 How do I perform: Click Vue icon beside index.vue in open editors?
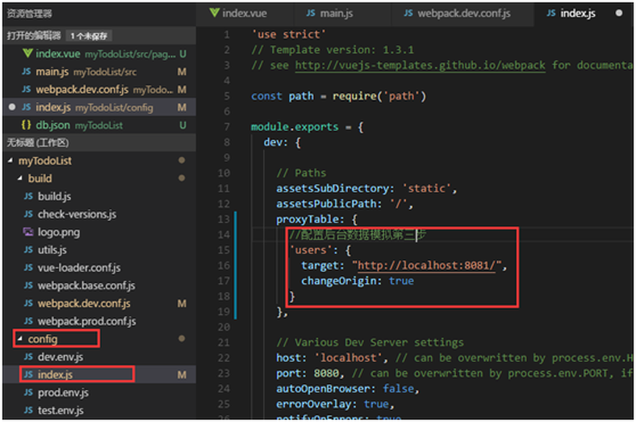pyautogui.click(x=27, y=53)
